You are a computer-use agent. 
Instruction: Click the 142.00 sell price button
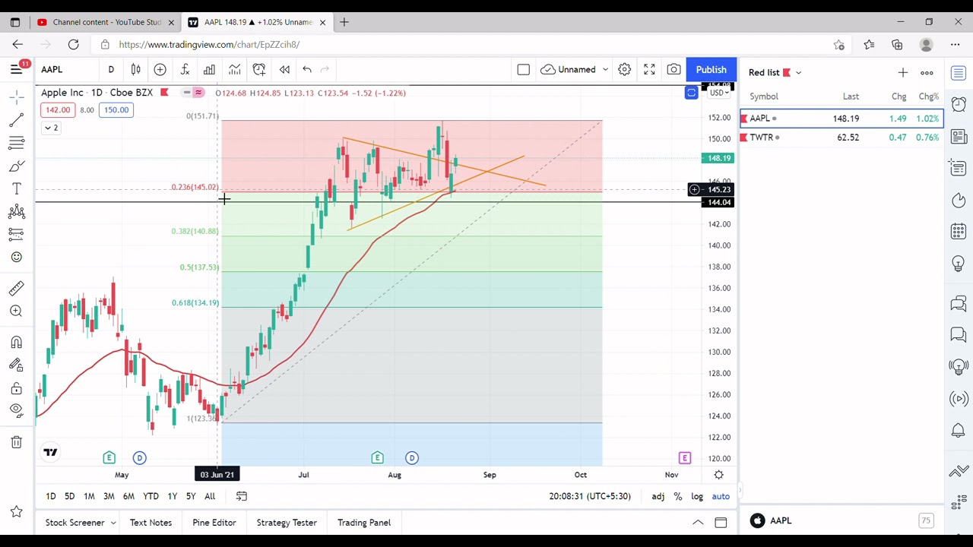58,110
